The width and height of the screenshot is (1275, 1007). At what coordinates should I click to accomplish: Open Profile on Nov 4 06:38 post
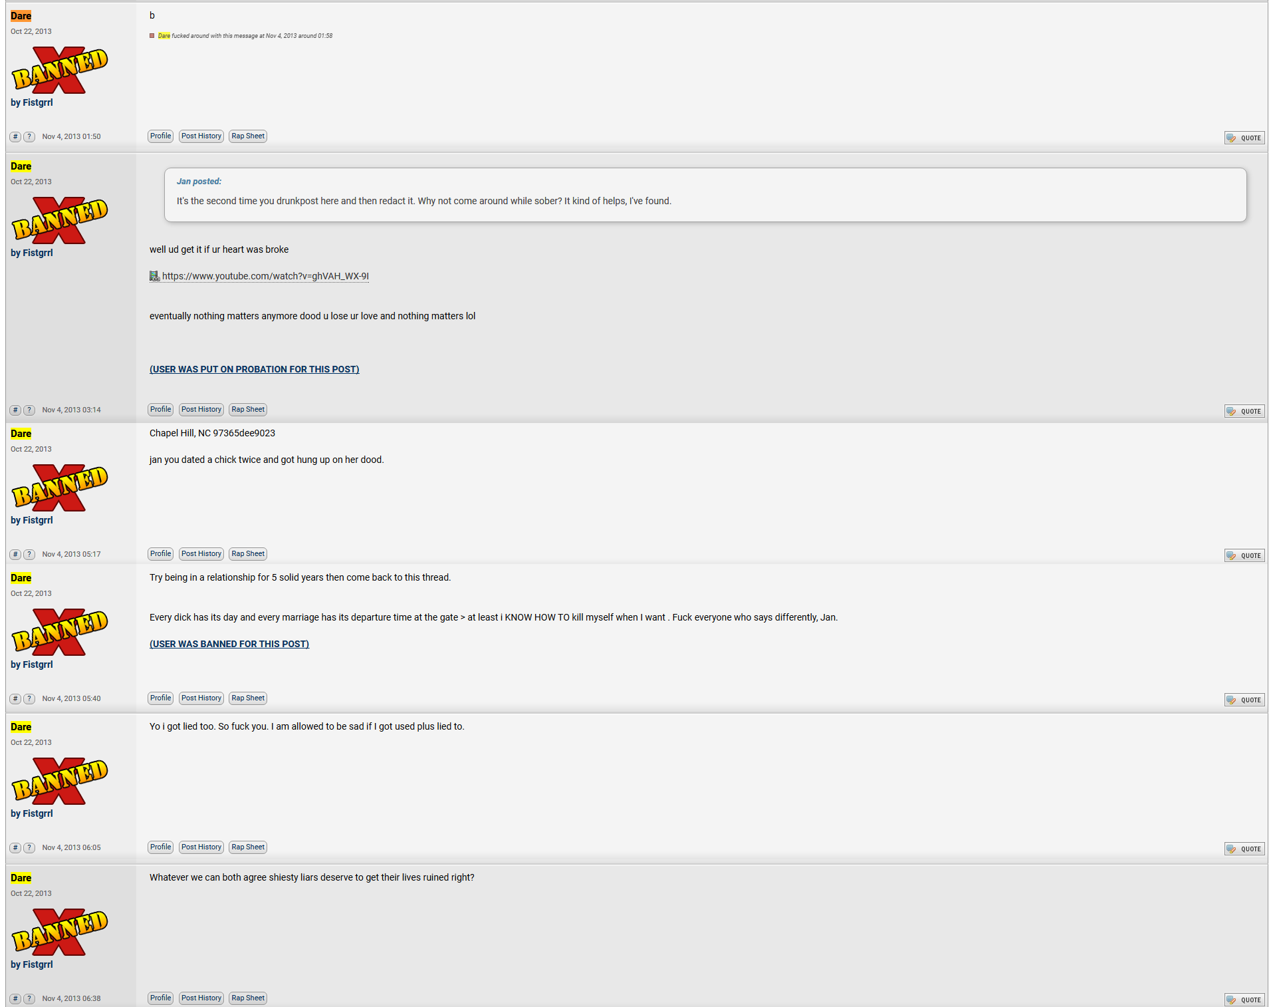point(161,998)
